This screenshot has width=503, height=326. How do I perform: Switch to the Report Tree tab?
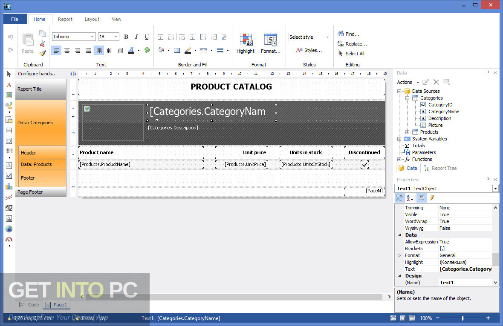(x=440, y=168)
